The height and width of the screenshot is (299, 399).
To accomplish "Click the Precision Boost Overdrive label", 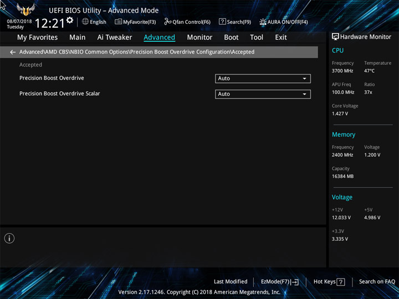I will (x=52, y=78).
